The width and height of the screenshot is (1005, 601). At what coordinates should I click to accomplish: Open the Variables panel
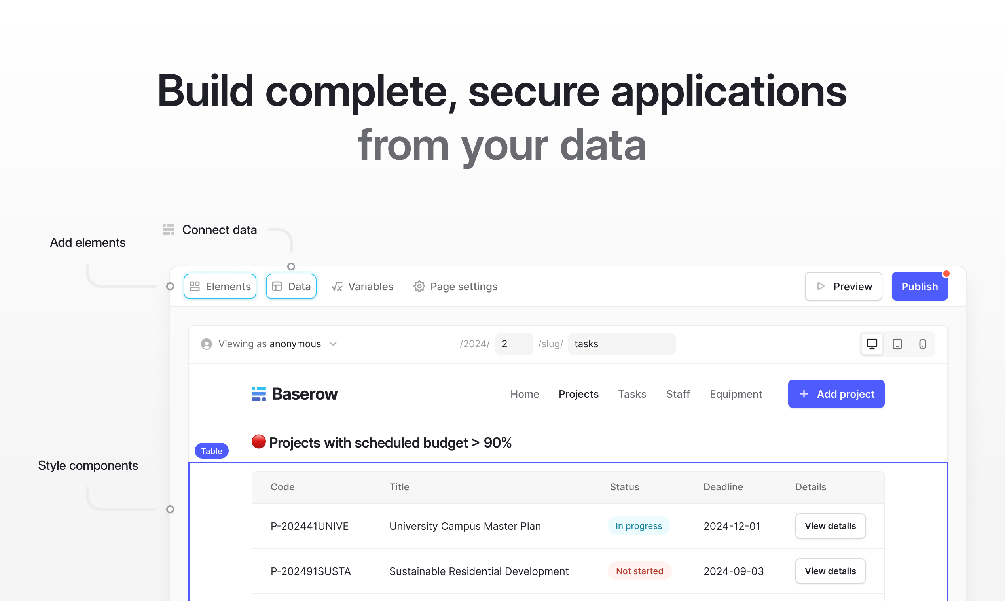(363, 286)
